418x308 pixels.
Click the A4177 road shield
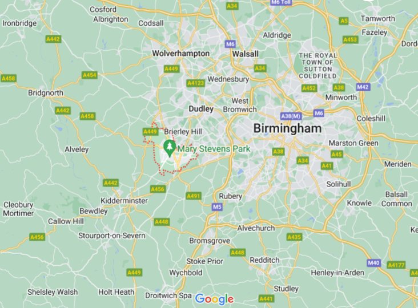coord(396,265)
